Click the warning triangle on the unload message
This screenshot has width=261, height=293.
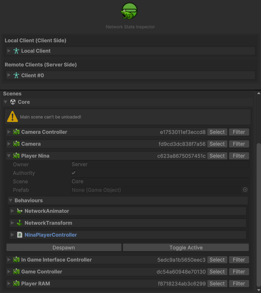(x=13, y=117)
